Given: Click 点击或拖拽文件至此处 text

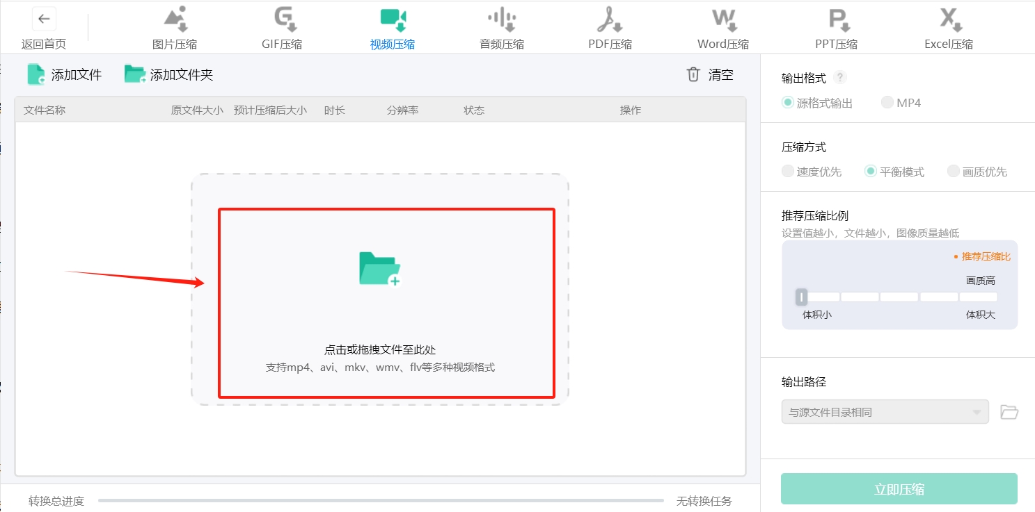Looking at the screenshot, I should click(x=380, y=350).
